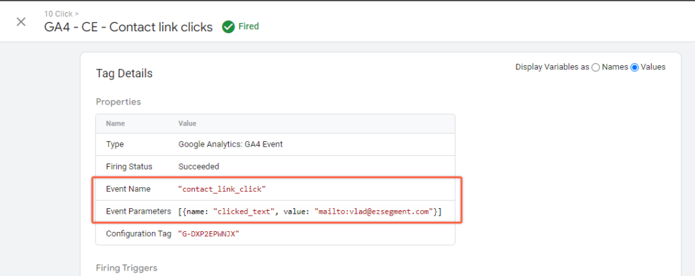
Task: Click the Value column header
Action: [187, 123]
